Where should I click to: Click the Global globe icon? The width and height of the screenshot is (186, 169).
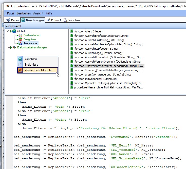[x=14, y=31]
